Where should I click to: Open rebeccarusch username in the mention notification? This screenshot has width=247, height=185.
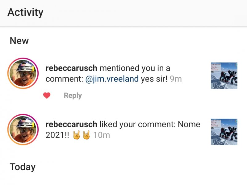click(x=71, y=68)
